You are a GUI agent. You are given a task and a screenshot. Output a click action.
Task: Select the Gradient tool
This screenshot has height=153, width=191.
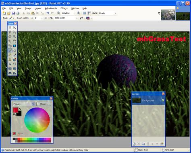[15, 46]
